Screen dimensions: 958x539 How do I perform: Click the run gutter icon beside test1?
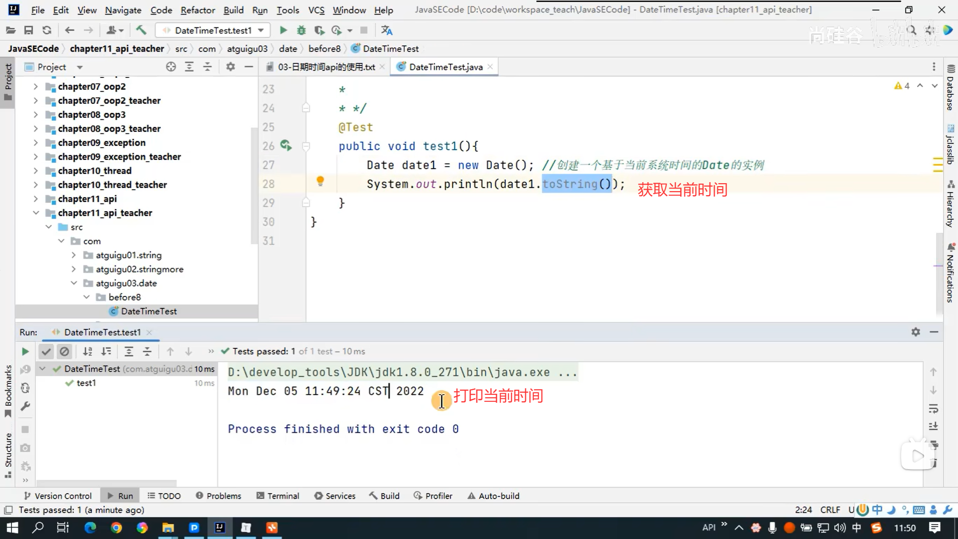pos(285,145)
